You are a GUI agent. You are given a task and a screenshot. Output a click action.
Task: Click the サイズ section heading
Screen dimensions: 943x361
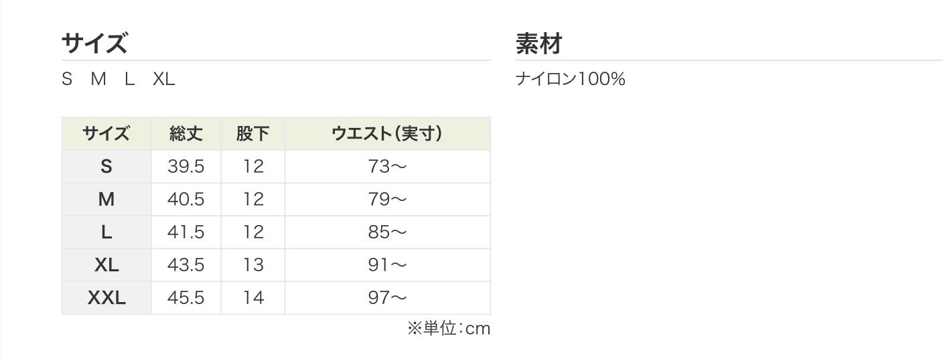[x=94, y=44]
